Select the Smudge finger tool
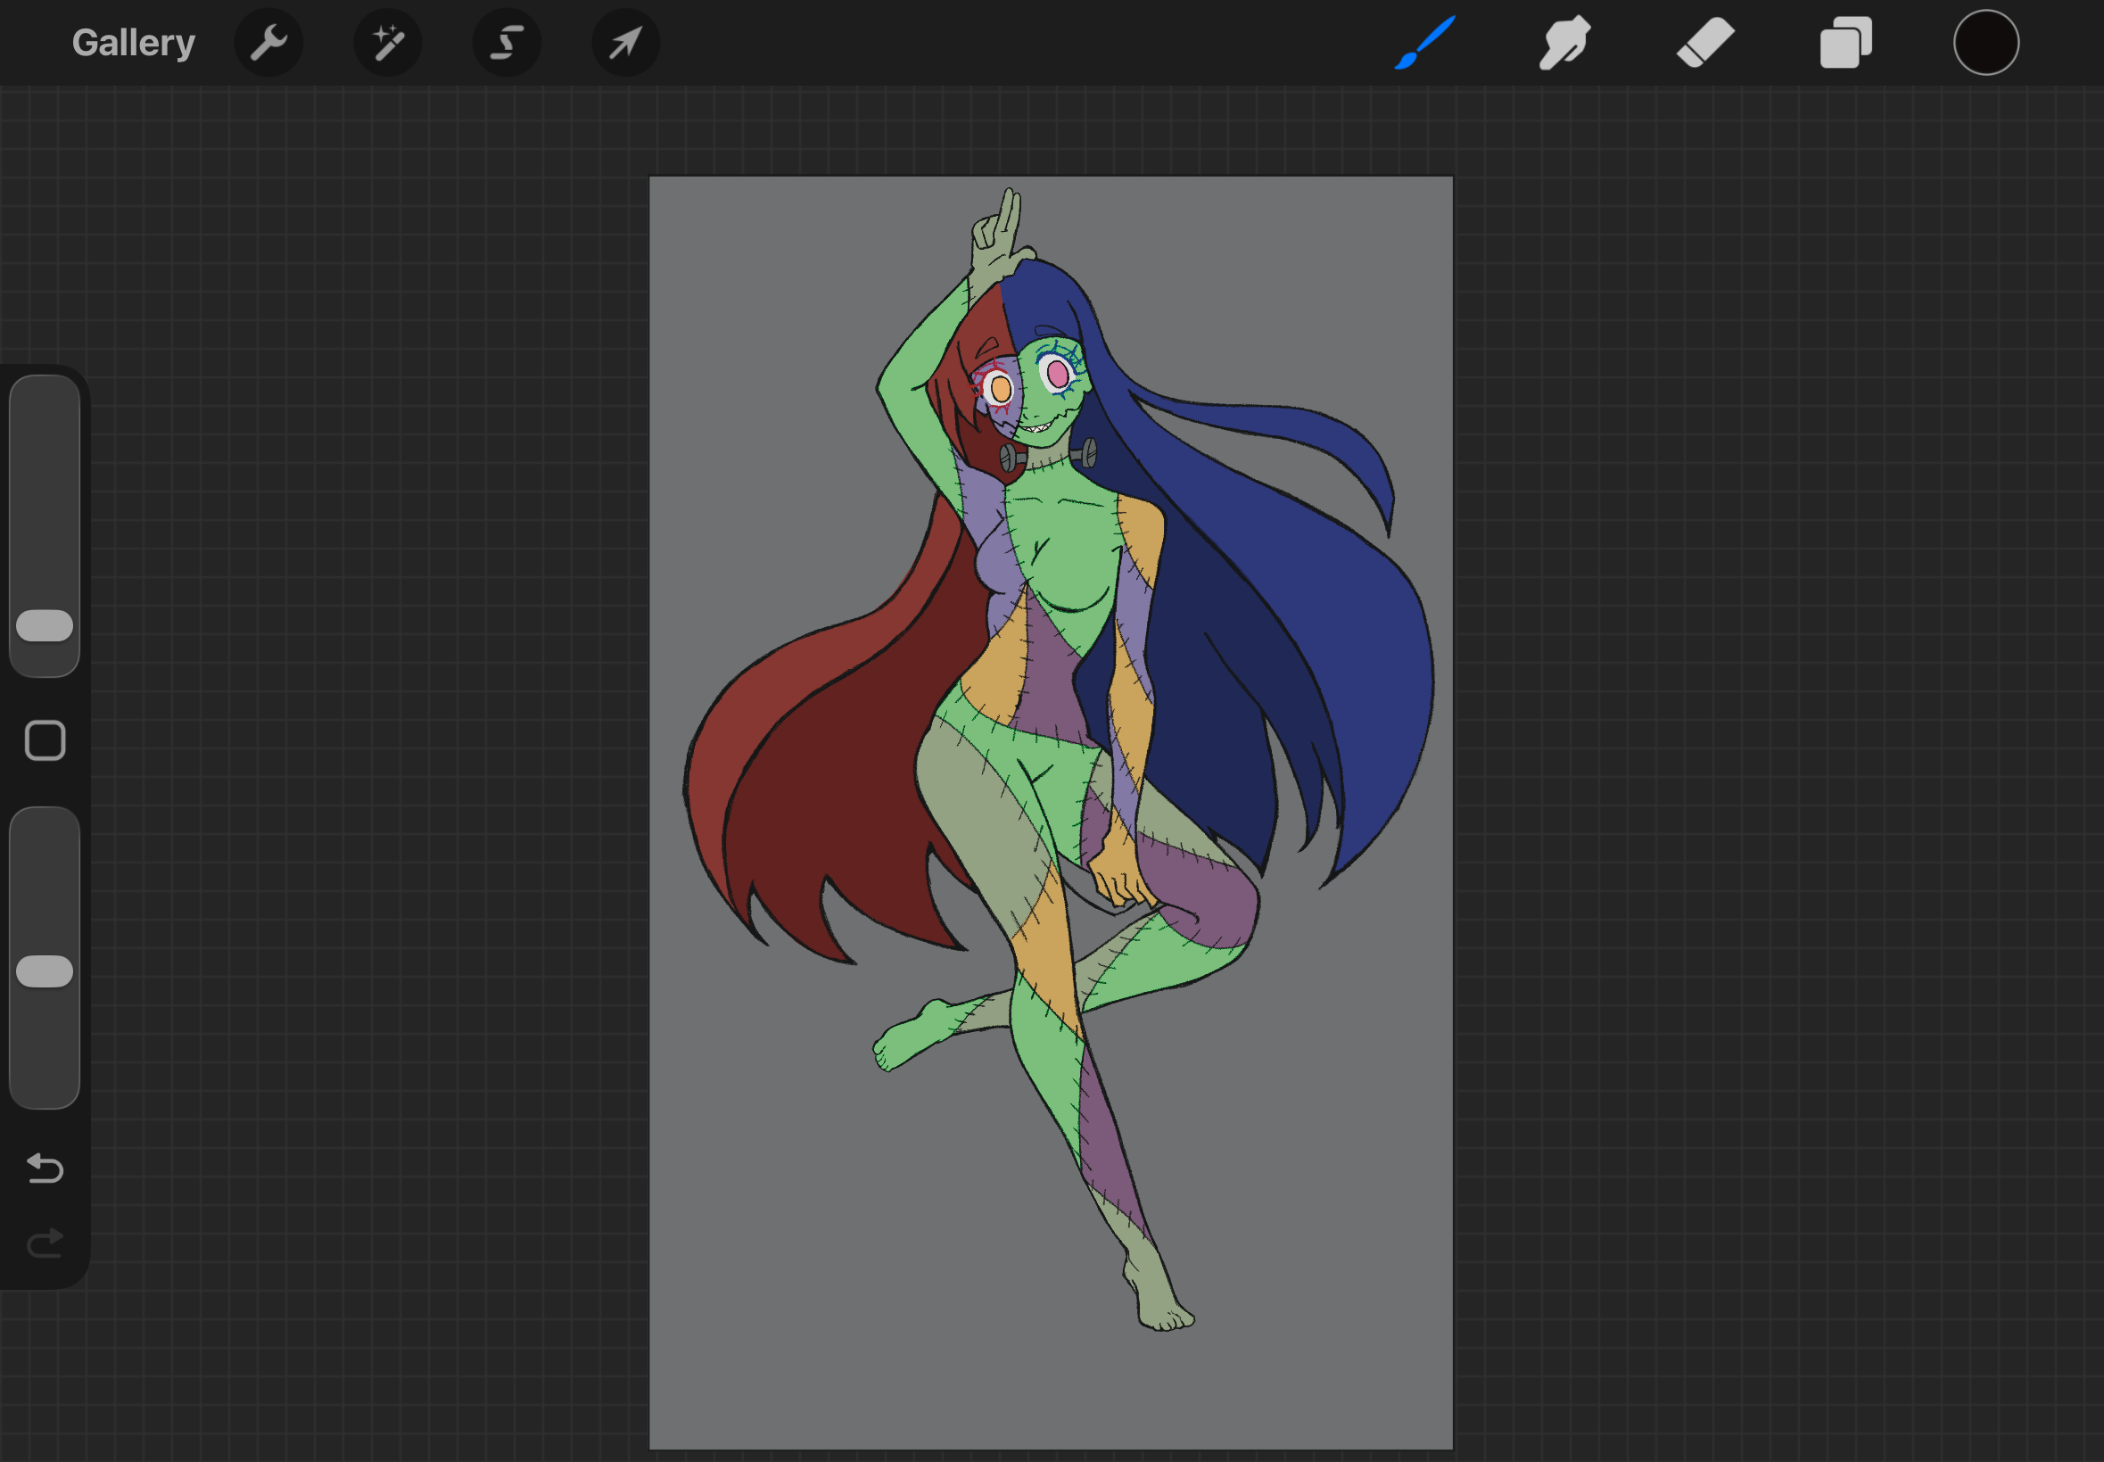Image resolution: width=2104 pixels, height=1462 pixels. tap(1564, 43)
